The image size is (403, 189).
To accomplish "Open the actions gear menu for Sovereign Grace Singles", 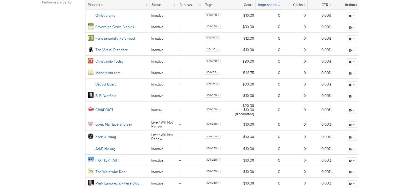I will [352, 27].
